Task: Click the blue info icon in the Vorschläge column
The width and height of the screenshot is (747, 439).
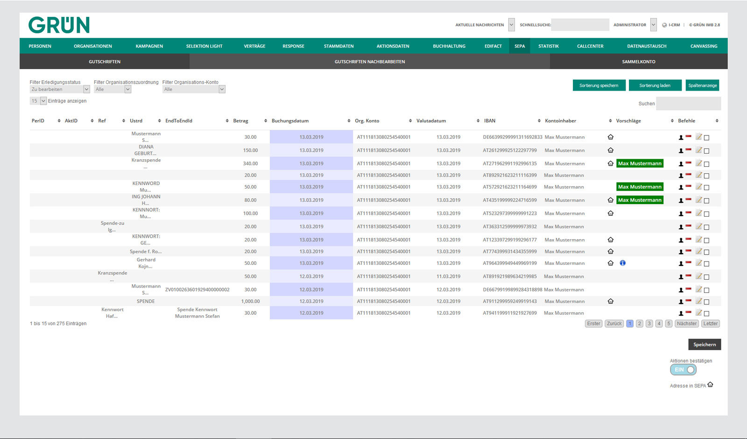Action: point(622,263)
